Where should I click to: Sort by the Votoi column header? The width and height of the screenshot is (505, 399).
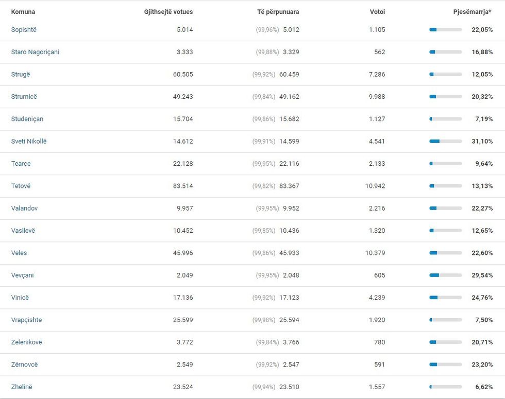click(377, 12)
